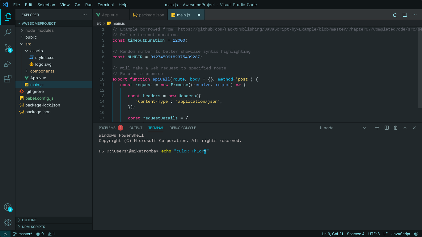Open the Help menu
This screenshot has height=237, width=422.
click(x=123, y=5)
